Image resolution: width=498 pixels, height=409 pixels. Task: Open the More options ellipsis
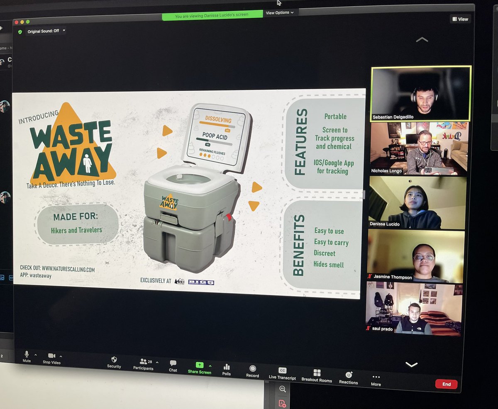376,380
